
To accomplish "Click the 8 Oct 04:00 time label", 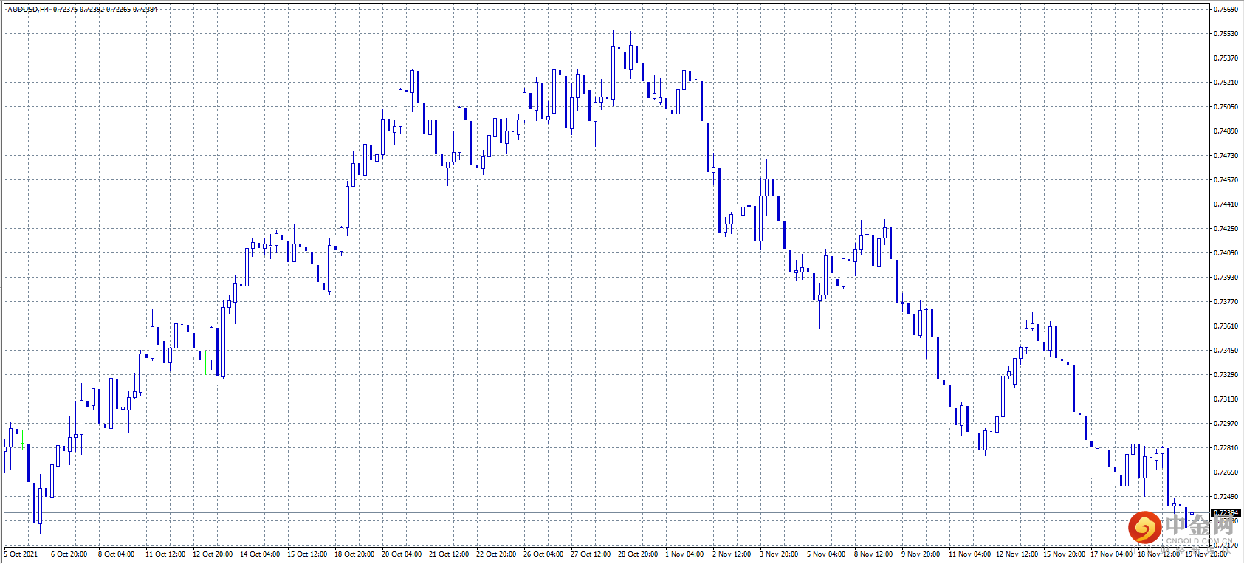I will pyautogui.click(x=117, y=554).
